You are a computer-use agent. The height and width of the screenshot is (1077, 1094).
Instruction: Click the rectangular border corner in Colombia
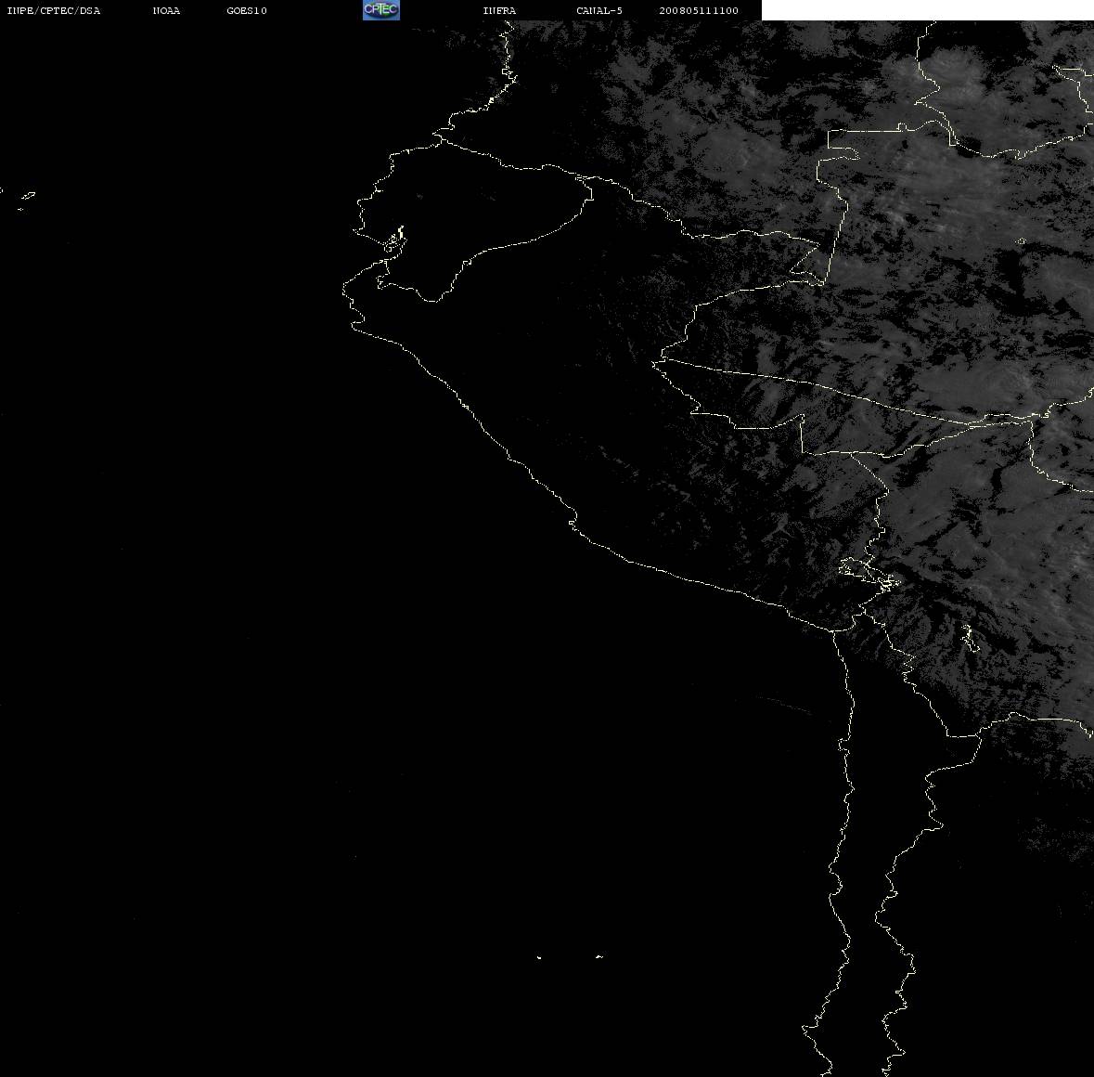click(830, 131)
